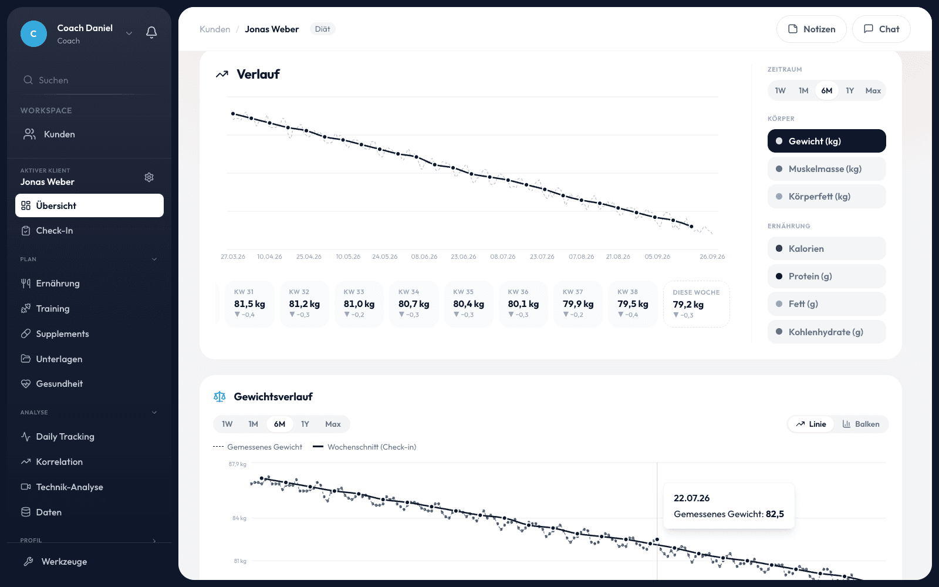The height and width of the screenshot is (587, 939).
Task: Select the KW 36 weekly card
Action: (x=523, y=304)
